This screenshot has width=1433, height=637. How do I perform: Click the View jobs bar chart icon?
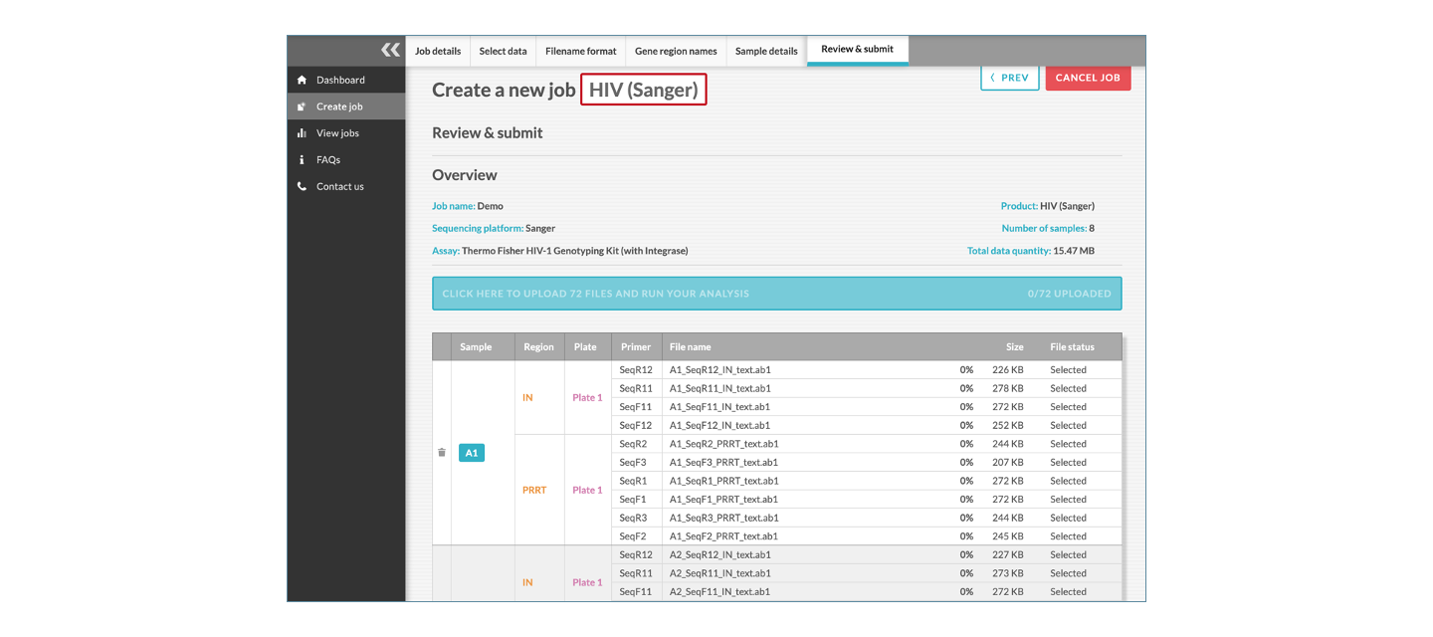[x=302, y=133]
